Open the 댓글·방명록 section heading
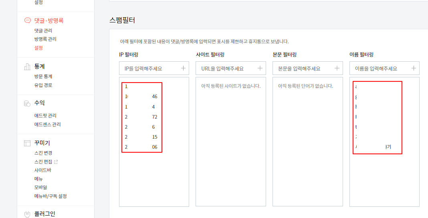The width and height of the screenshot is (428, 218). (x=49, y=20)
